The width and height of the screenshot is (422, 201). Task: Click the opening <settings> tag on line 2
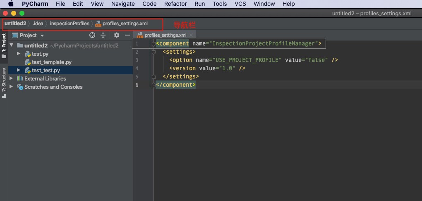tap(179, 52)
